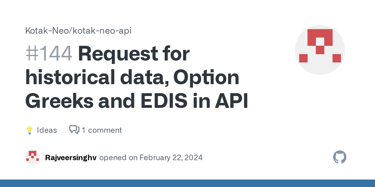Open the 'Request for' title line
The width and height of the screenshot is (375, 187).
click(x=134, y=54)
